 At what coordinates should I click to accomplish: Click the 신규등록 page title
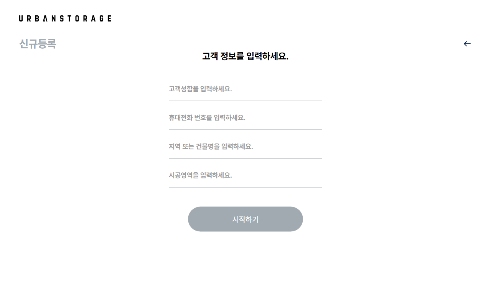38,44
